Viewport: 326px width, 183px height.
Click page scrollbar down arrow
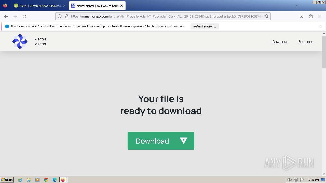pyautogui.click(x=324, y=174)
